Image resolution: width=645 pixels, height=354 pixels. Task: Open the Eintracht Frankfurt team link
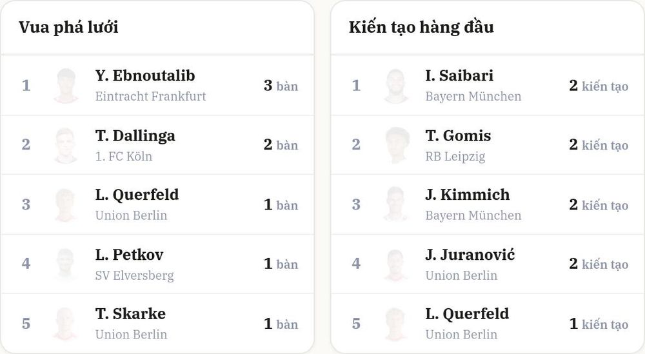point(150,96)
